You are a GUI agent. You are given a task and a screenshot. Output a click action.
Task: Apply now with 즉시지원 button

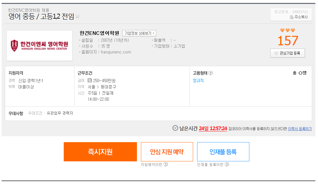coord(100,152)
